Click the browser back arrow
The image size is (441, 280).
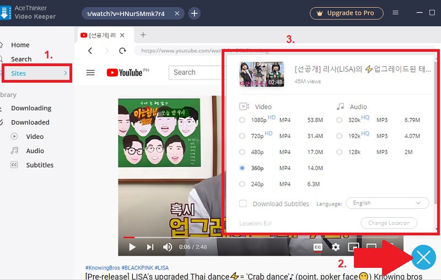(x=91, y=51)
